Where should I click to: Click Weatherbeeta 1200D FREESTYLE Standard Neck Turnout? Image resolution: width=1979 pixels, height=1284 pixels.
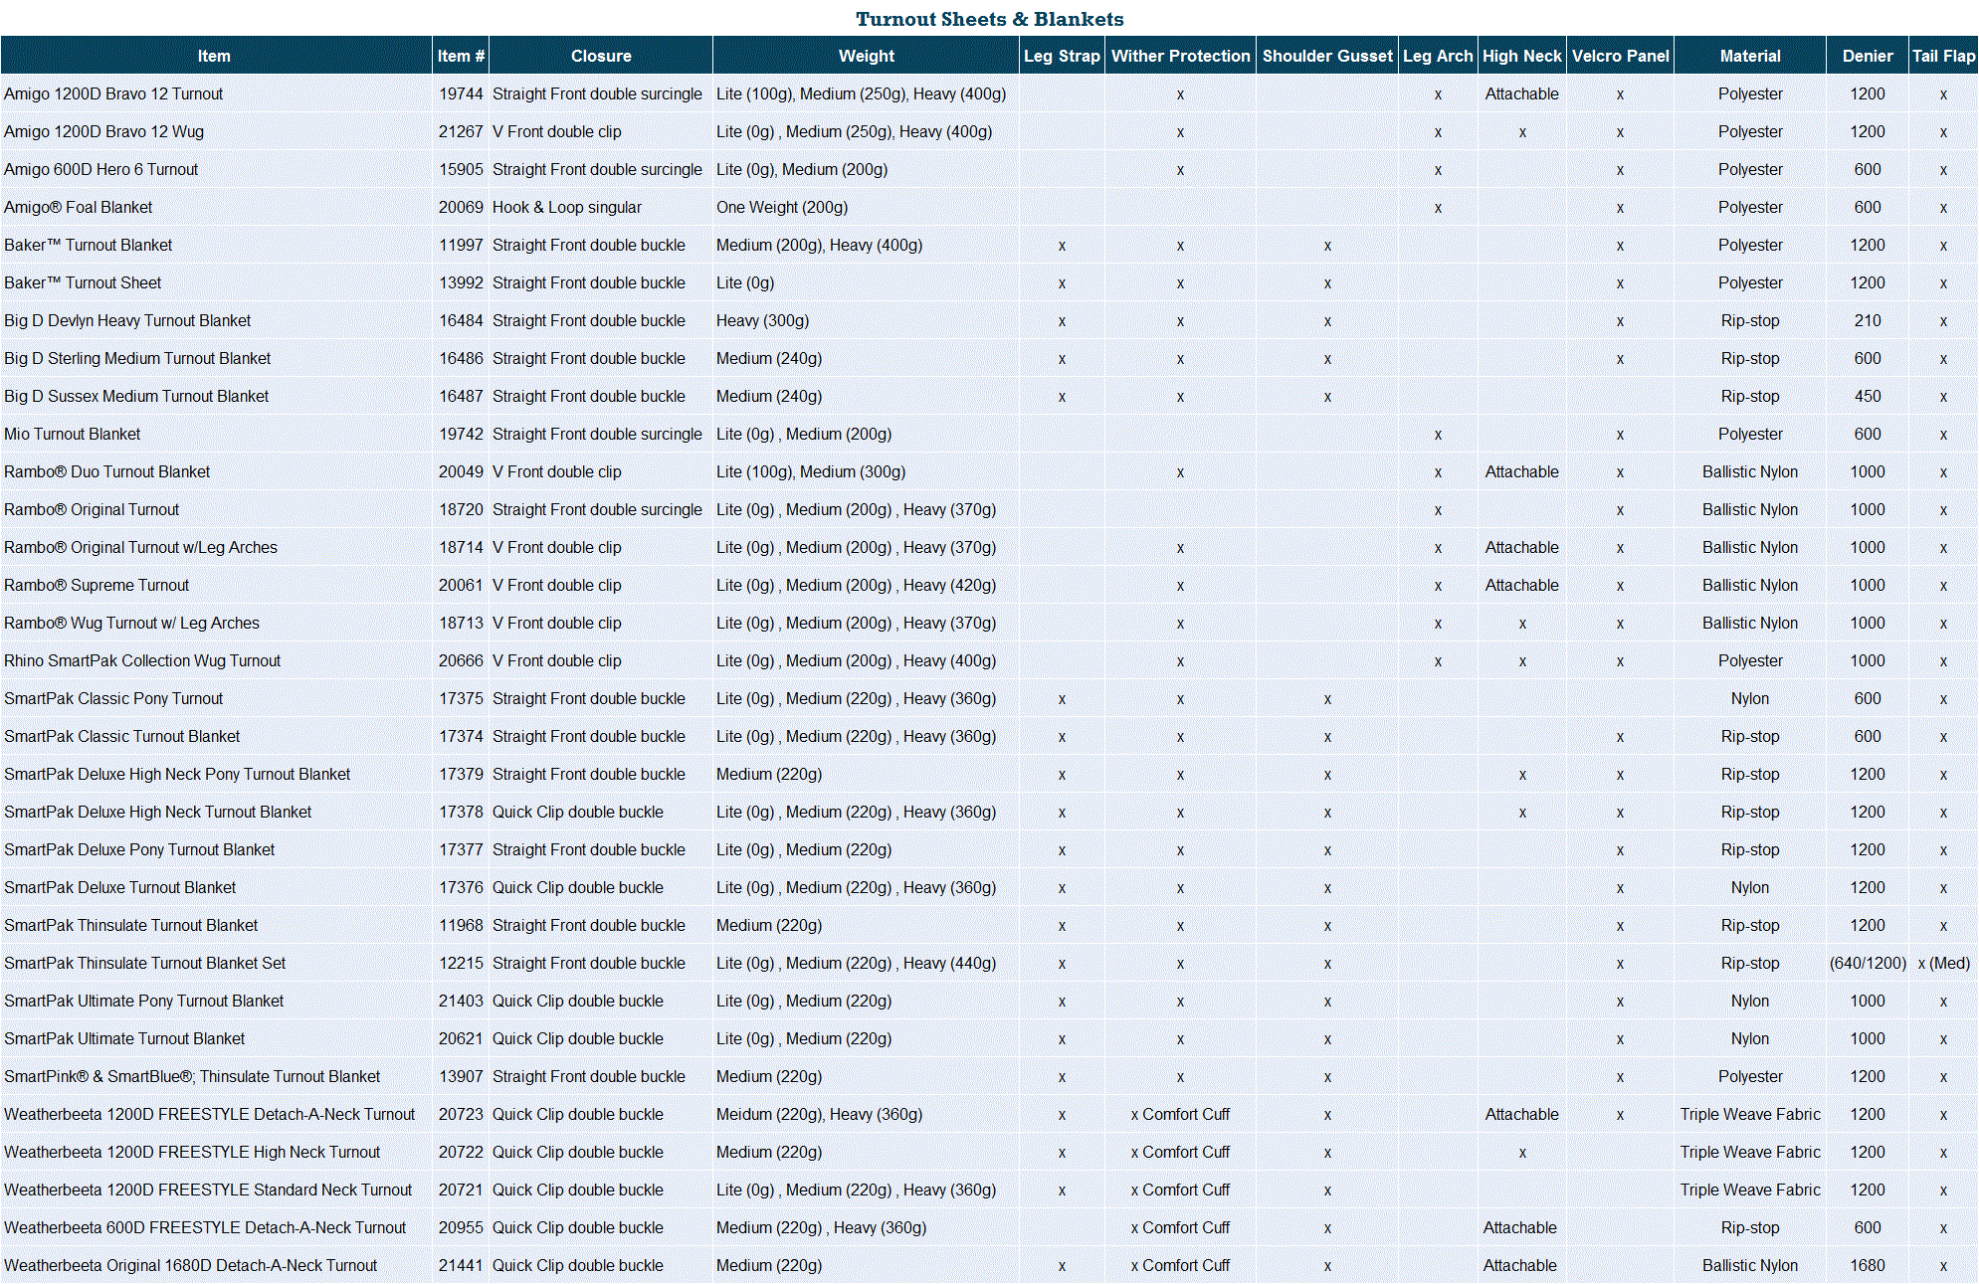click(208, 1190)
